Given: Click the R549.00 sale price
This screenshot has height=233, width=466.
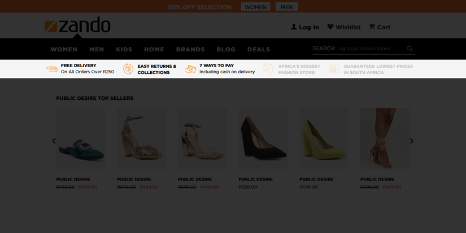Looking at the screenshot, I should tap(88, 187).
